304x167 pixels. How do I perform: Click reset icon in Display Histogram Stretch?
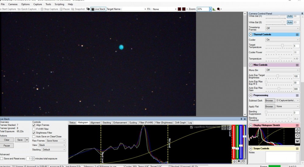coord(297,136)
